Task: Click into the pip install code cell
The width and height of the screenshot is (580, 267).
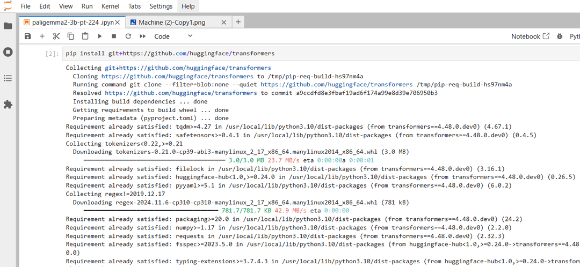Action: pyautogui.click(x=320, y=54)
